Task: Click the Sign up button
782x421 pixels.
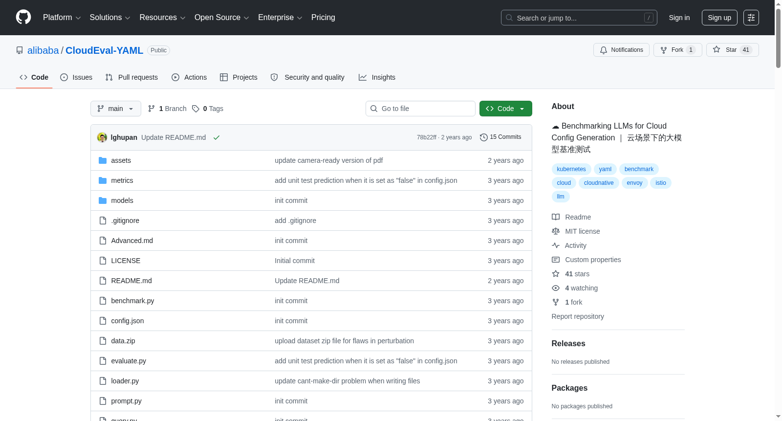Action: (x=719, y=18)
